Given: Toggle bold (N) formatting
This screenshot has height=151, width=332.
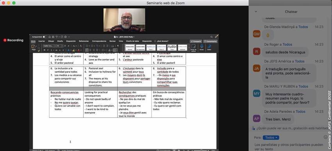Looking at the screenshot, I should pyautogui.click(x=44, y=50).
